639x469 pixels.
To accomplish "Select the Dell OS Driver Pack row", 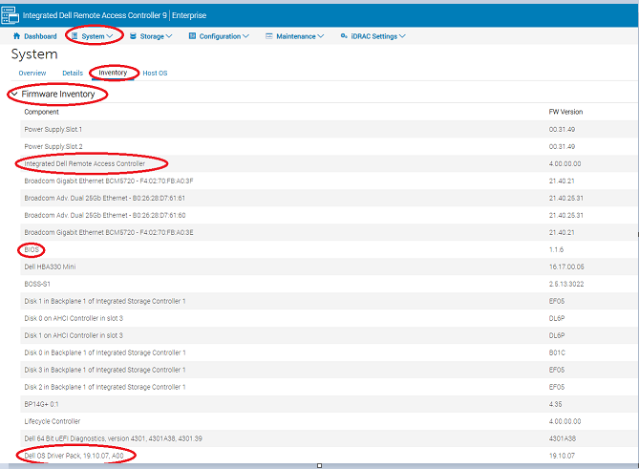I will tap(330, 455).
